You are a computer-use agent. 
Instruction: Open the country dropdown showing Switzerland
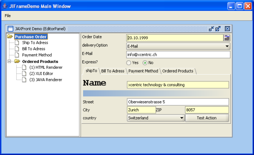pos(155,118)
